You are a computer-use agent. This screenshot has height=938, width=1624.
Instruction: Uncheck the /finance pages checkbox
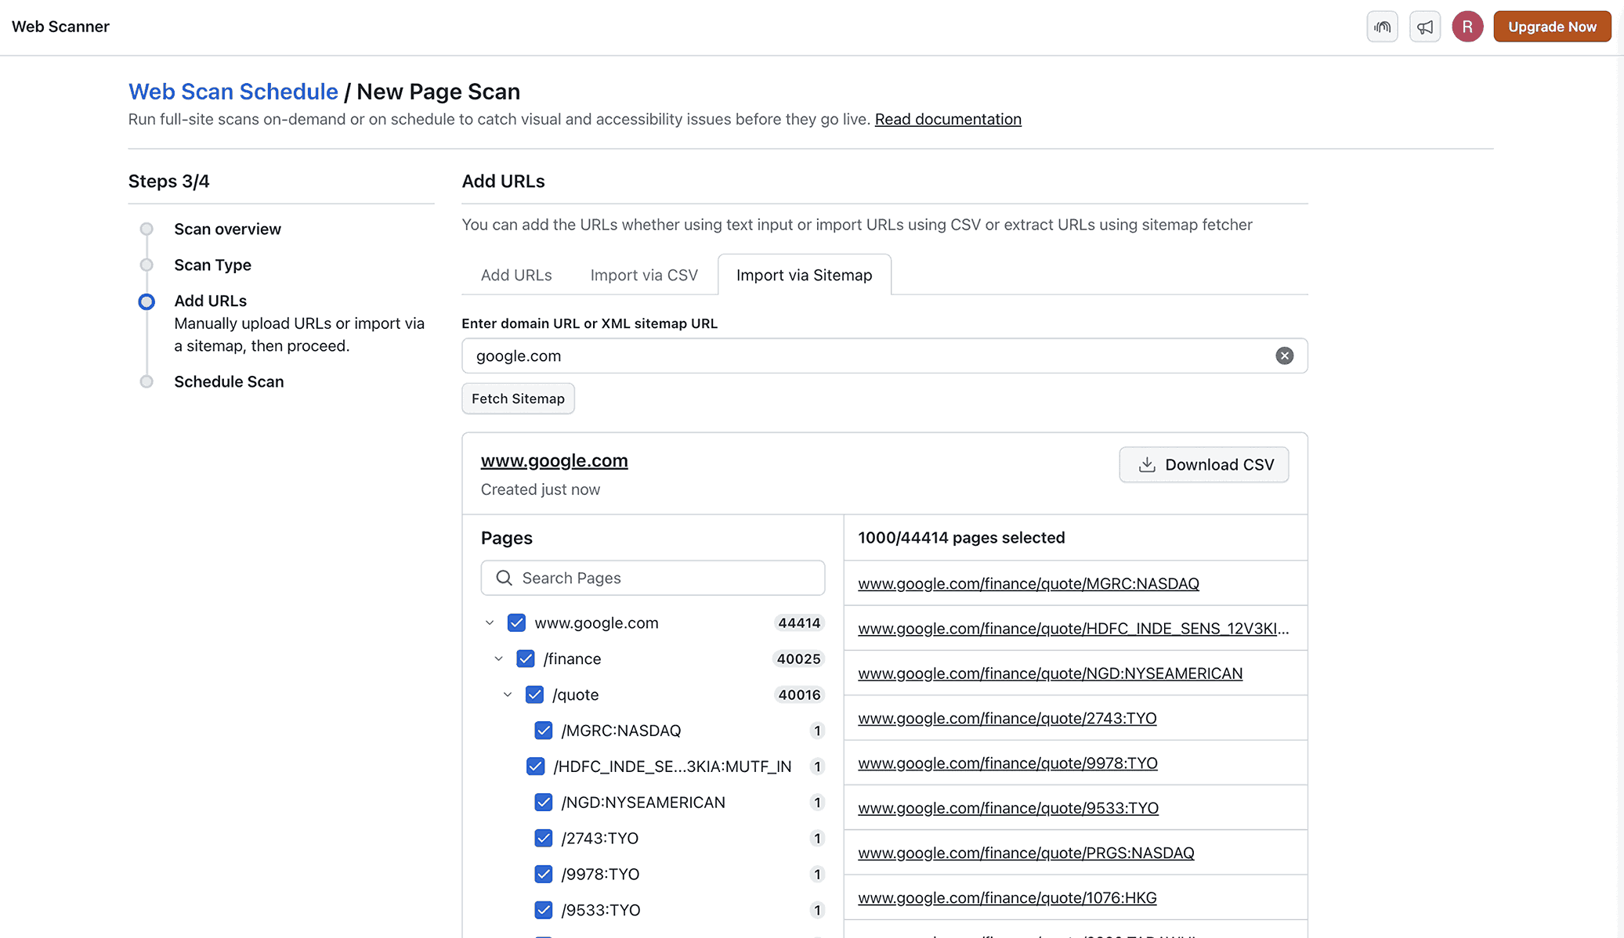525,658
